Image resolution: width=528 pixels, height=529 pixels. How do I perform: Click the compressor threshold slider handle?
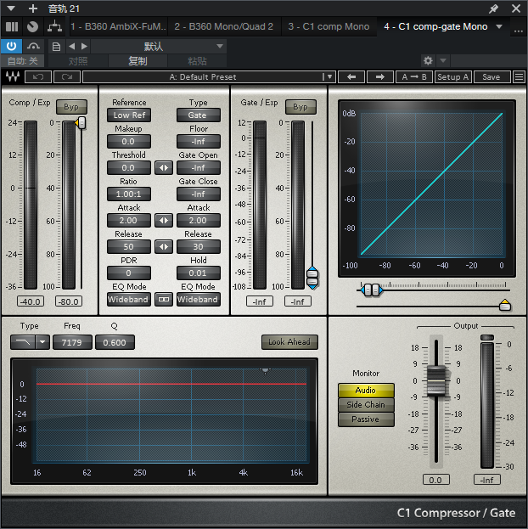(x=81, y=123)
